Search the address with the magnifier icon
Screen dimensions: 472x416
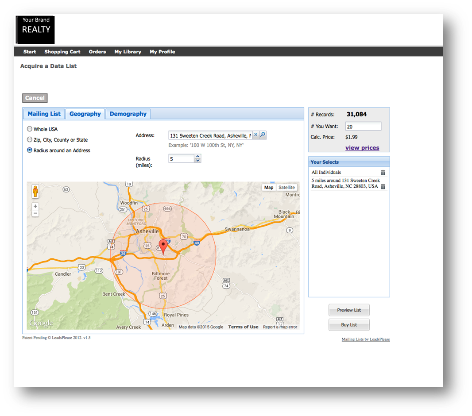pos(263,135)
